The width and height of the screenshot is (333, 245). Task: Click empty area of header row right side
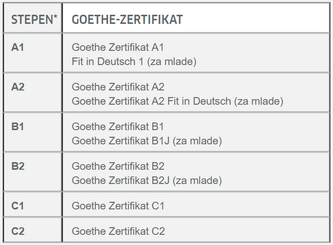point(256,18)
